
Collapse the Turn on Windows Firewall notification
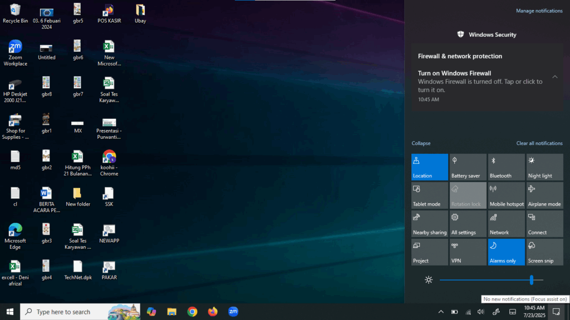[x=555, y=77]
